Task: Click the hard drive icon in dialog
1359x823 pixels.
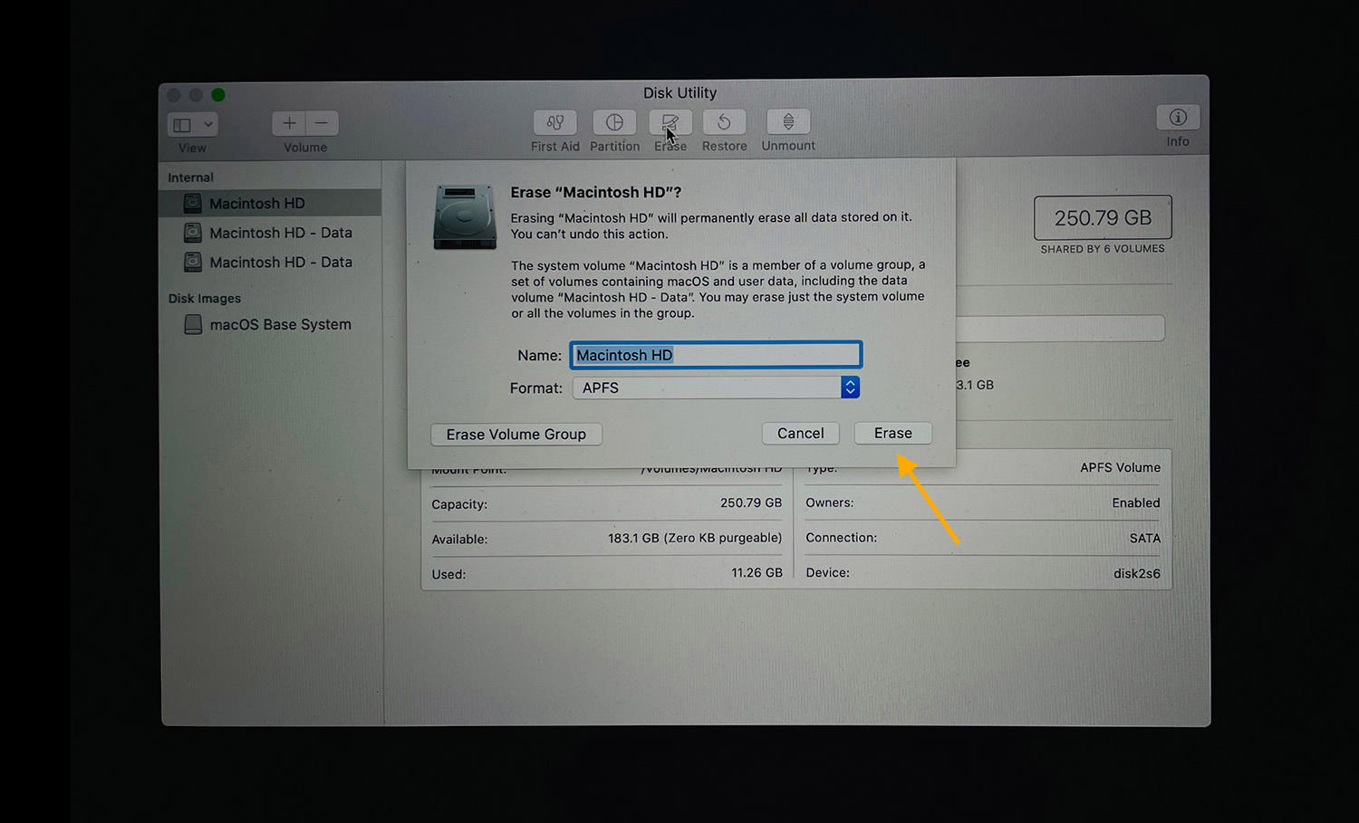Action: coord(465,217)
